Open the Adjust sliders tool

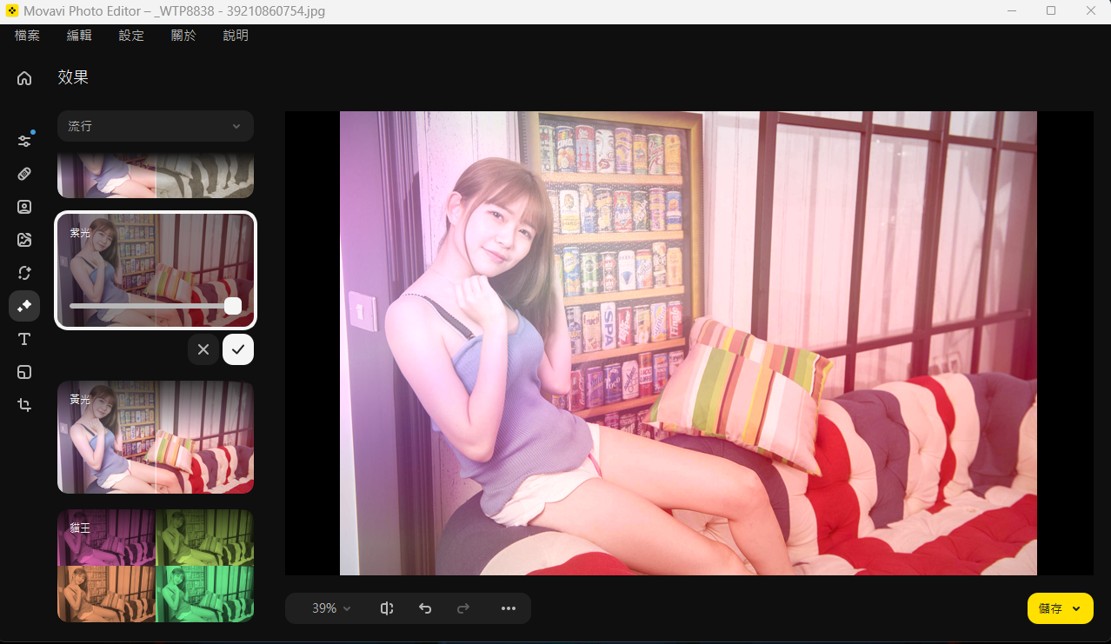[24, 141]
